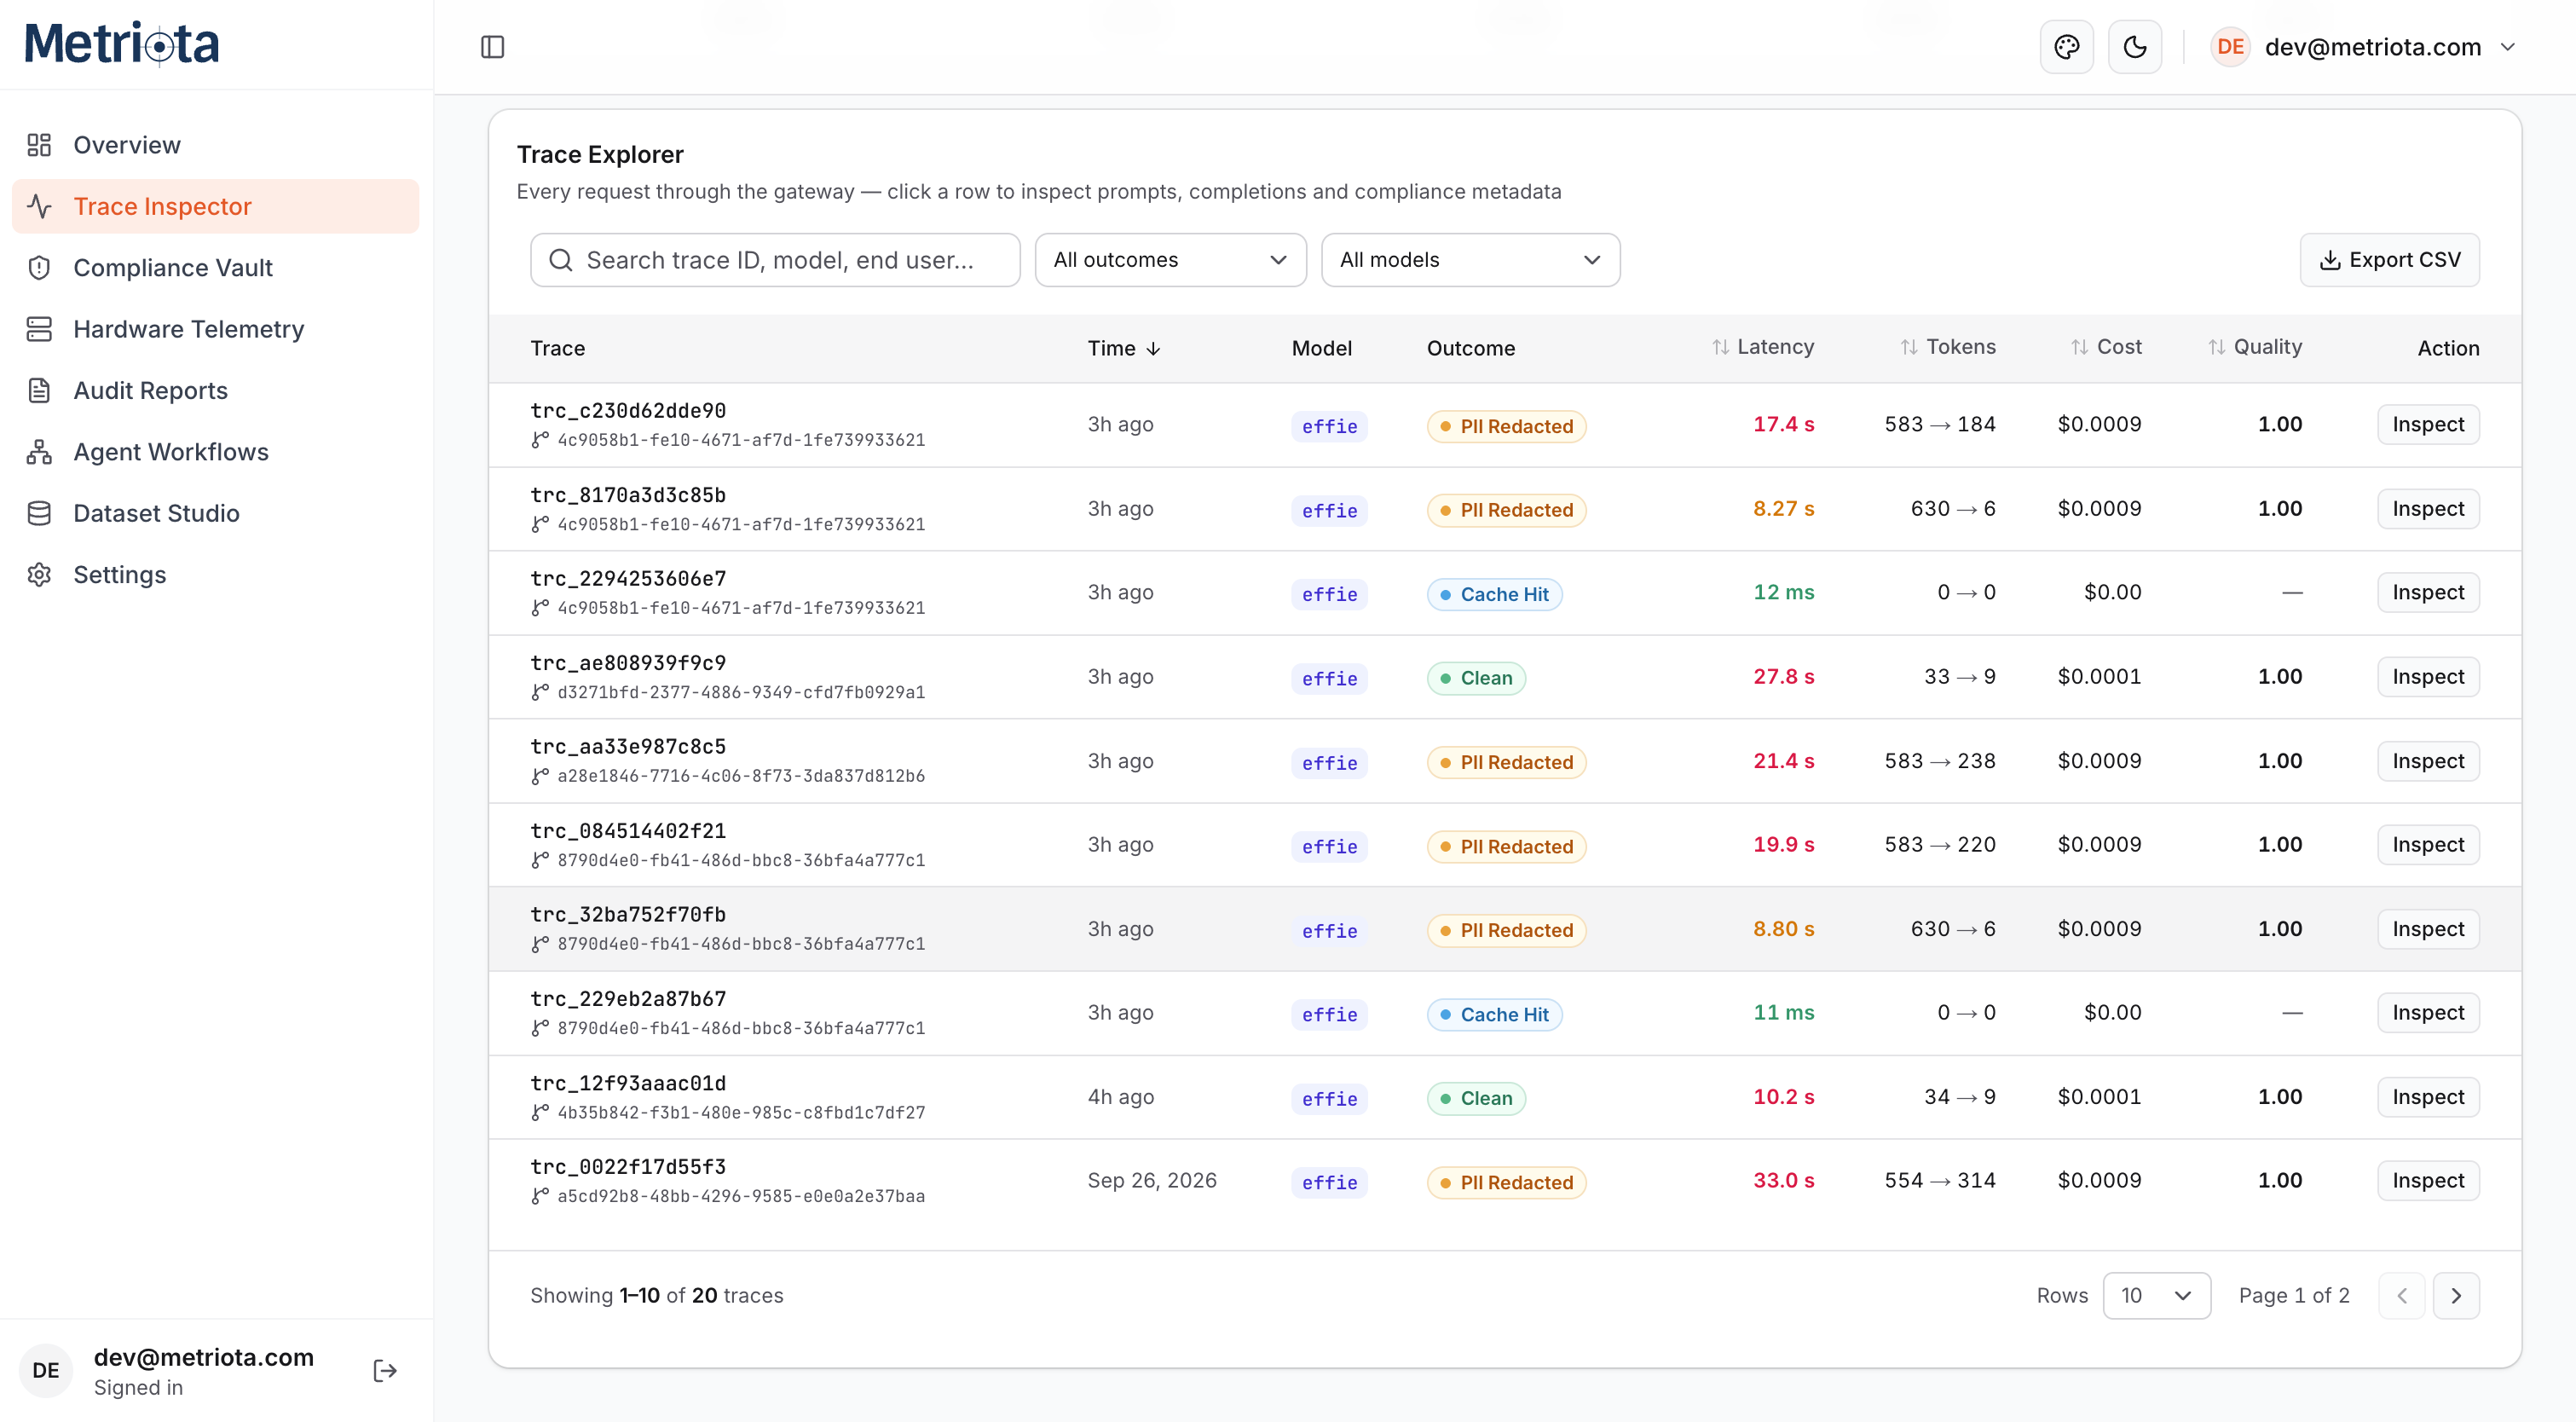This screenshot has height=1422, width=2576.
Task: Click trace ID trc_c230d62dde90
Action: pos(628,411)
